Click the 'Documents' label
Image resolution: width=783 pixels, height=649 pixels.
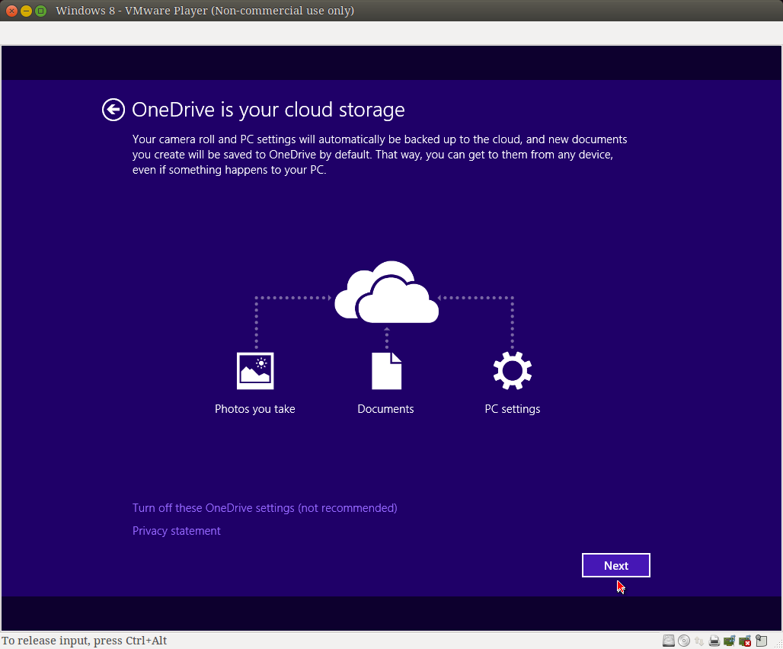[x=385, y=409]
